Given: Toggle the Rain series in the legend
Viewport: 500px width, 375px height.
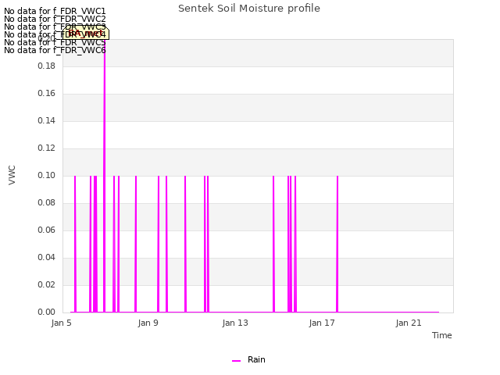Looking at the screenshot, I should (248, 359).
